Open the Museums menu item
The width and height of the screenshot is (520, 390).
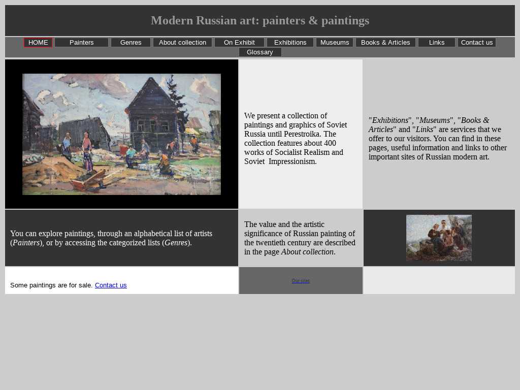(335, 43)
